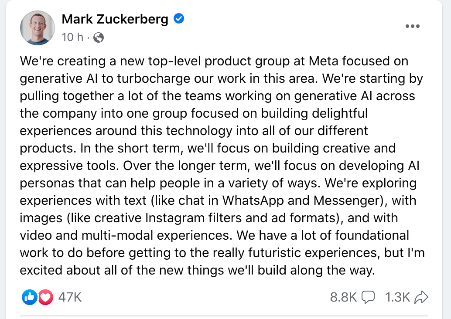This screenshot has height=319, width=451.
Task: View the 47K reactions count
Action: [70, 297]
